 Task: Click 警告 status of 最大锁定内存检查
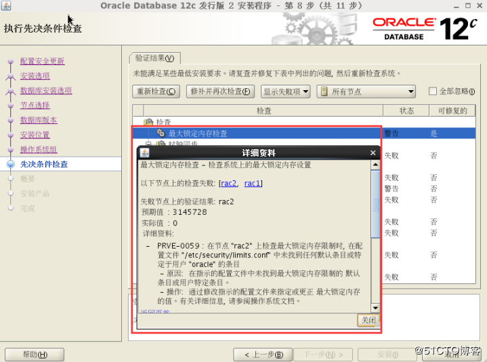pos(391,134)
